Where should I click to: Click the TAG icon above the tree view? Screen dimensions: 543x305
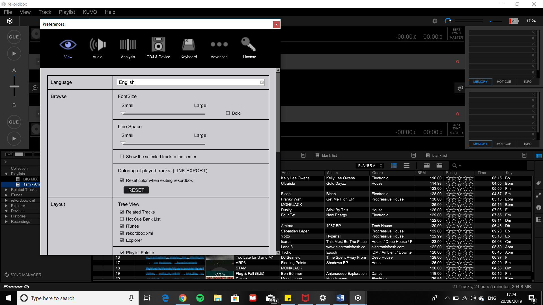point(9,154)
